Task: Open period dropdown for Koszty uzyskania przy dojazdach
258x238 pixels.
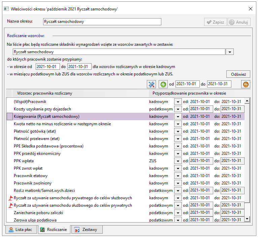Action: coord(178,109)
